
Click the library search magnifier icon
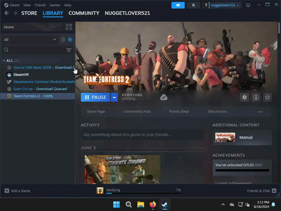(6, 50)
